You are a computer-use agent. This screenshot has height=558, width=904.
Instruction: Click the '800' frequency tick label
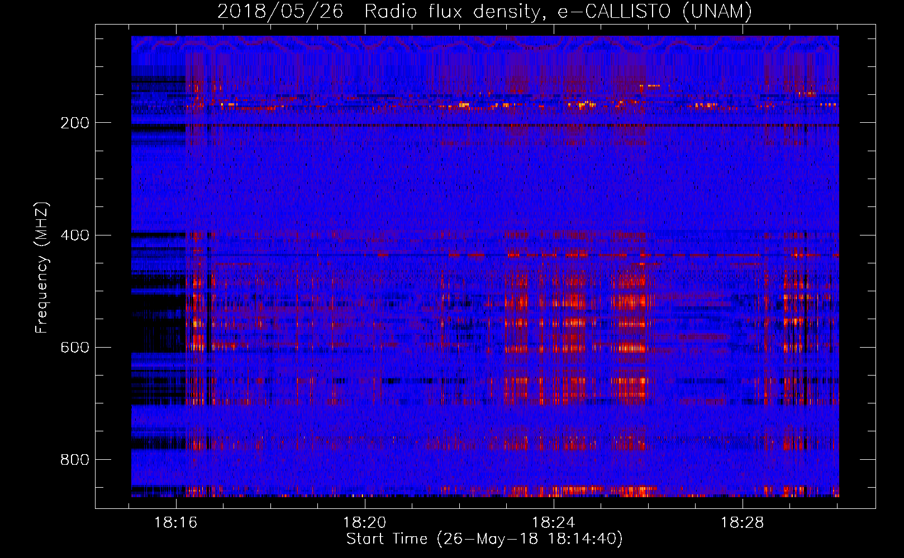coord(74,460)
